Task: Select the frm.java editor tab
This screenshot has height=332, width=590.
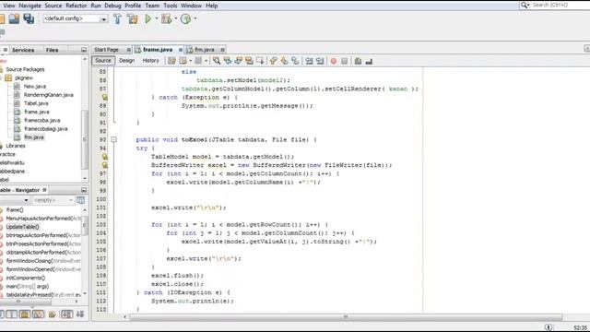Action: [205, 50]
